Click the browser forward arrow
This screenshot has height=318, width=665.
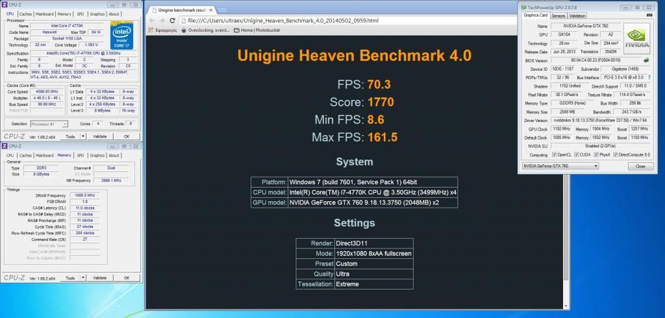(162, 20)
